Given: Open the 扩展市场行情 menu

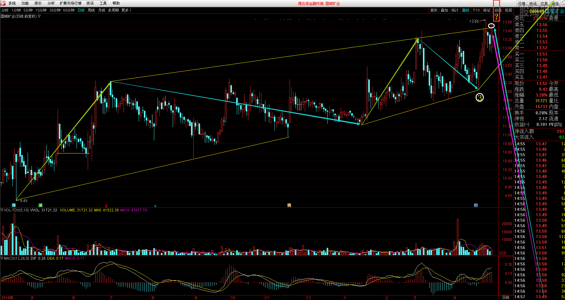Looking at the screenshot, I should click(71, 3).
